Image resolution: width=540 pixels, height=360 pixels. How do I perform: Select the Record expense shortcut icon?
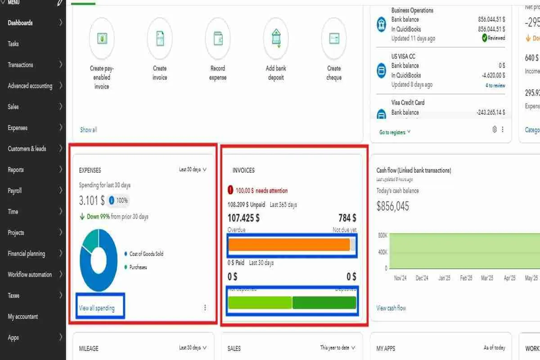[217, 38]
